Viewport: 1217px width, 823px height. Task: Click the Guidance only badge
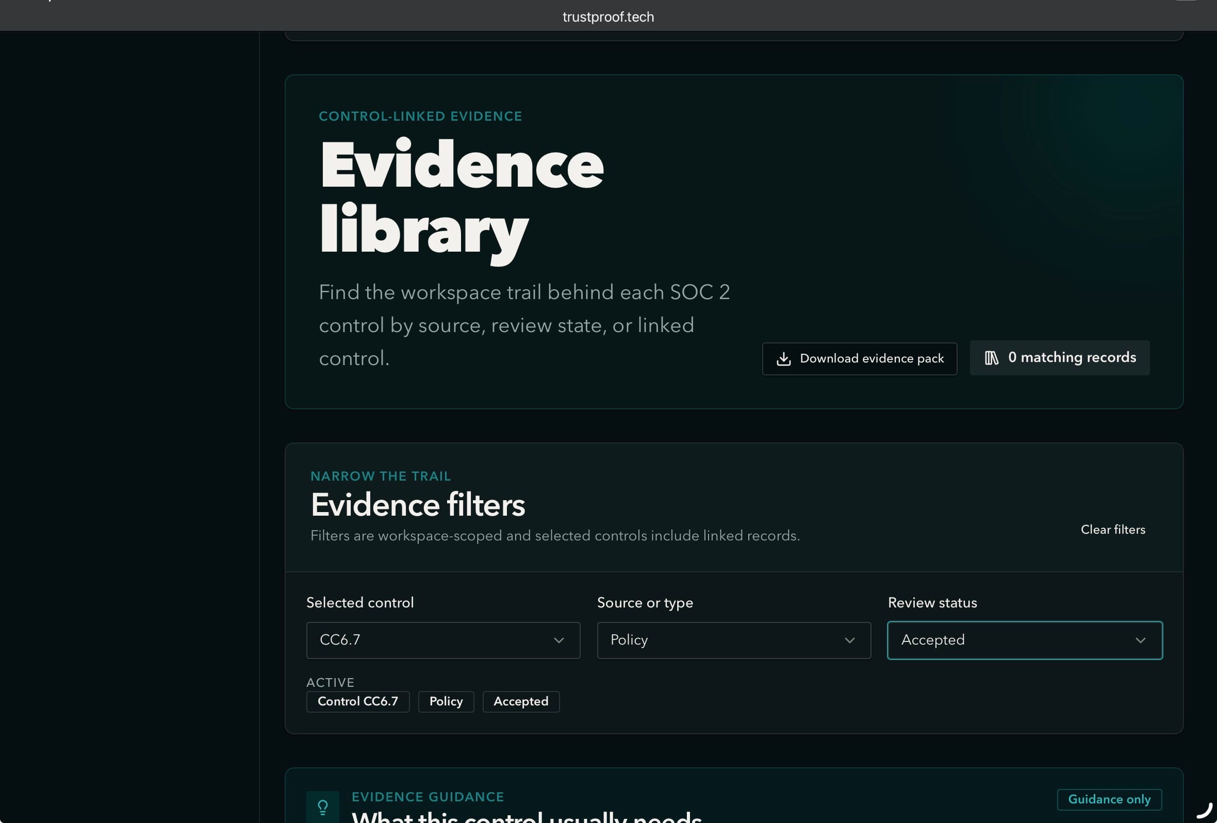[x=1109, y=799]
